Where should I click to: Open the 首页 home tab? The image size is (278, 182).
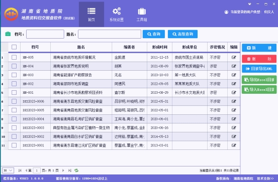(91, 15)
